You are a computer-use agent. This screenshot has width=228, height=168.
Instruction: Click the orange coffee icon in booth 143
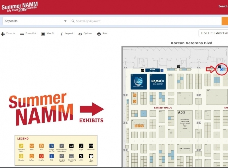[x=135, y=101]
